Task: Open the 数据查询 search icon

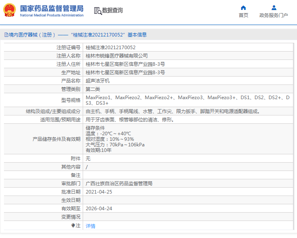Action: (98, 11)
